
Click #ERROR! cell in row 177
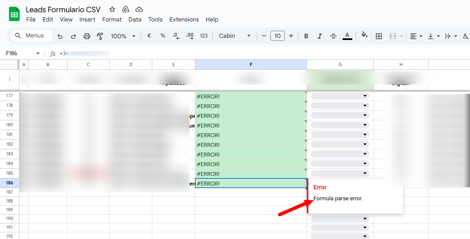(x=251, y=96)
